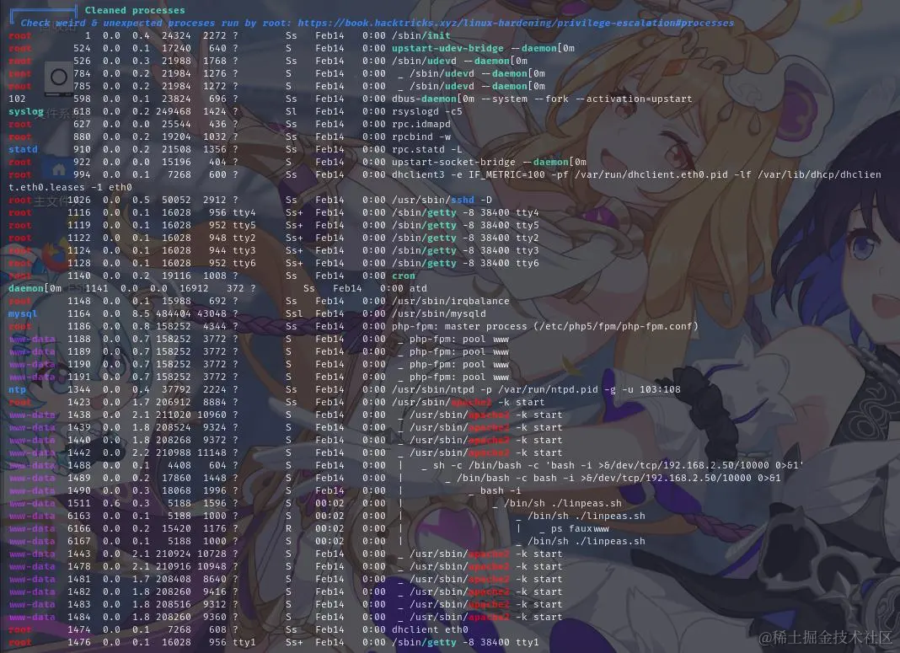Select PID 6167 of the linpeas.sh child
900x653 pixels.
tap(78, 541)
